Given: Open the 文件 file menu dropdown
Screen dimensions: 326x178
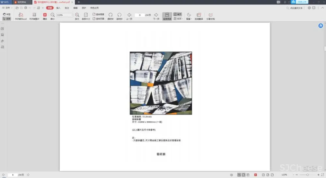Looking at the screenshot, I should click(x=9, y=7).
